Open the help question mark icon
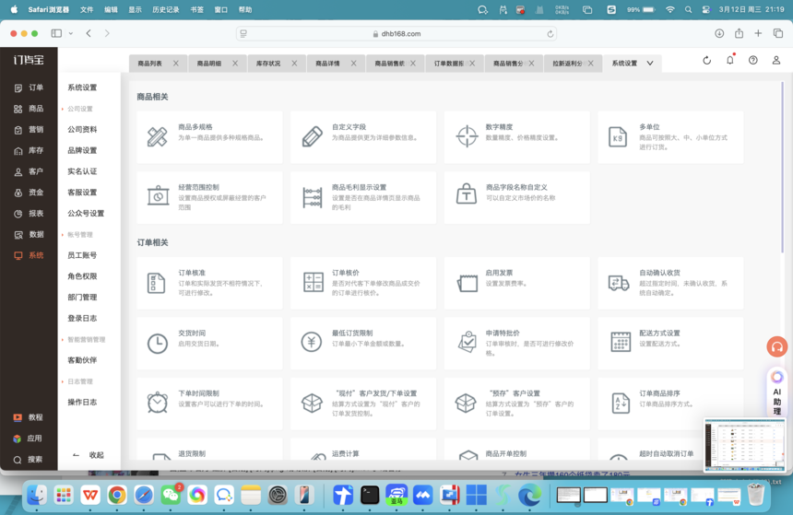Viewport: 793px width, 515px height. pos(753,60)
